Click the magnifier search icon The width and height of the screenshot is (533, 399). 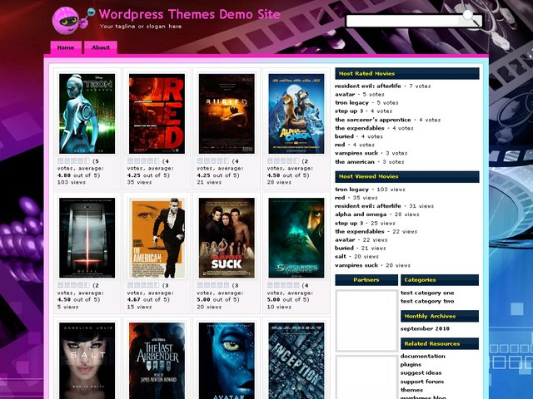[471, 18]
